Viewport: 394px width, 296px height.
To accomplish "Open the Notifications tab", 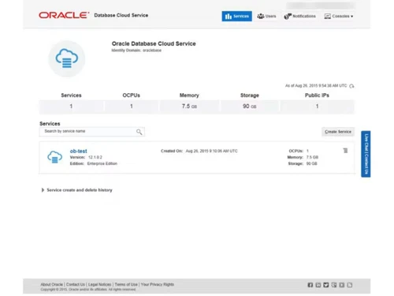I will (299, 16).
